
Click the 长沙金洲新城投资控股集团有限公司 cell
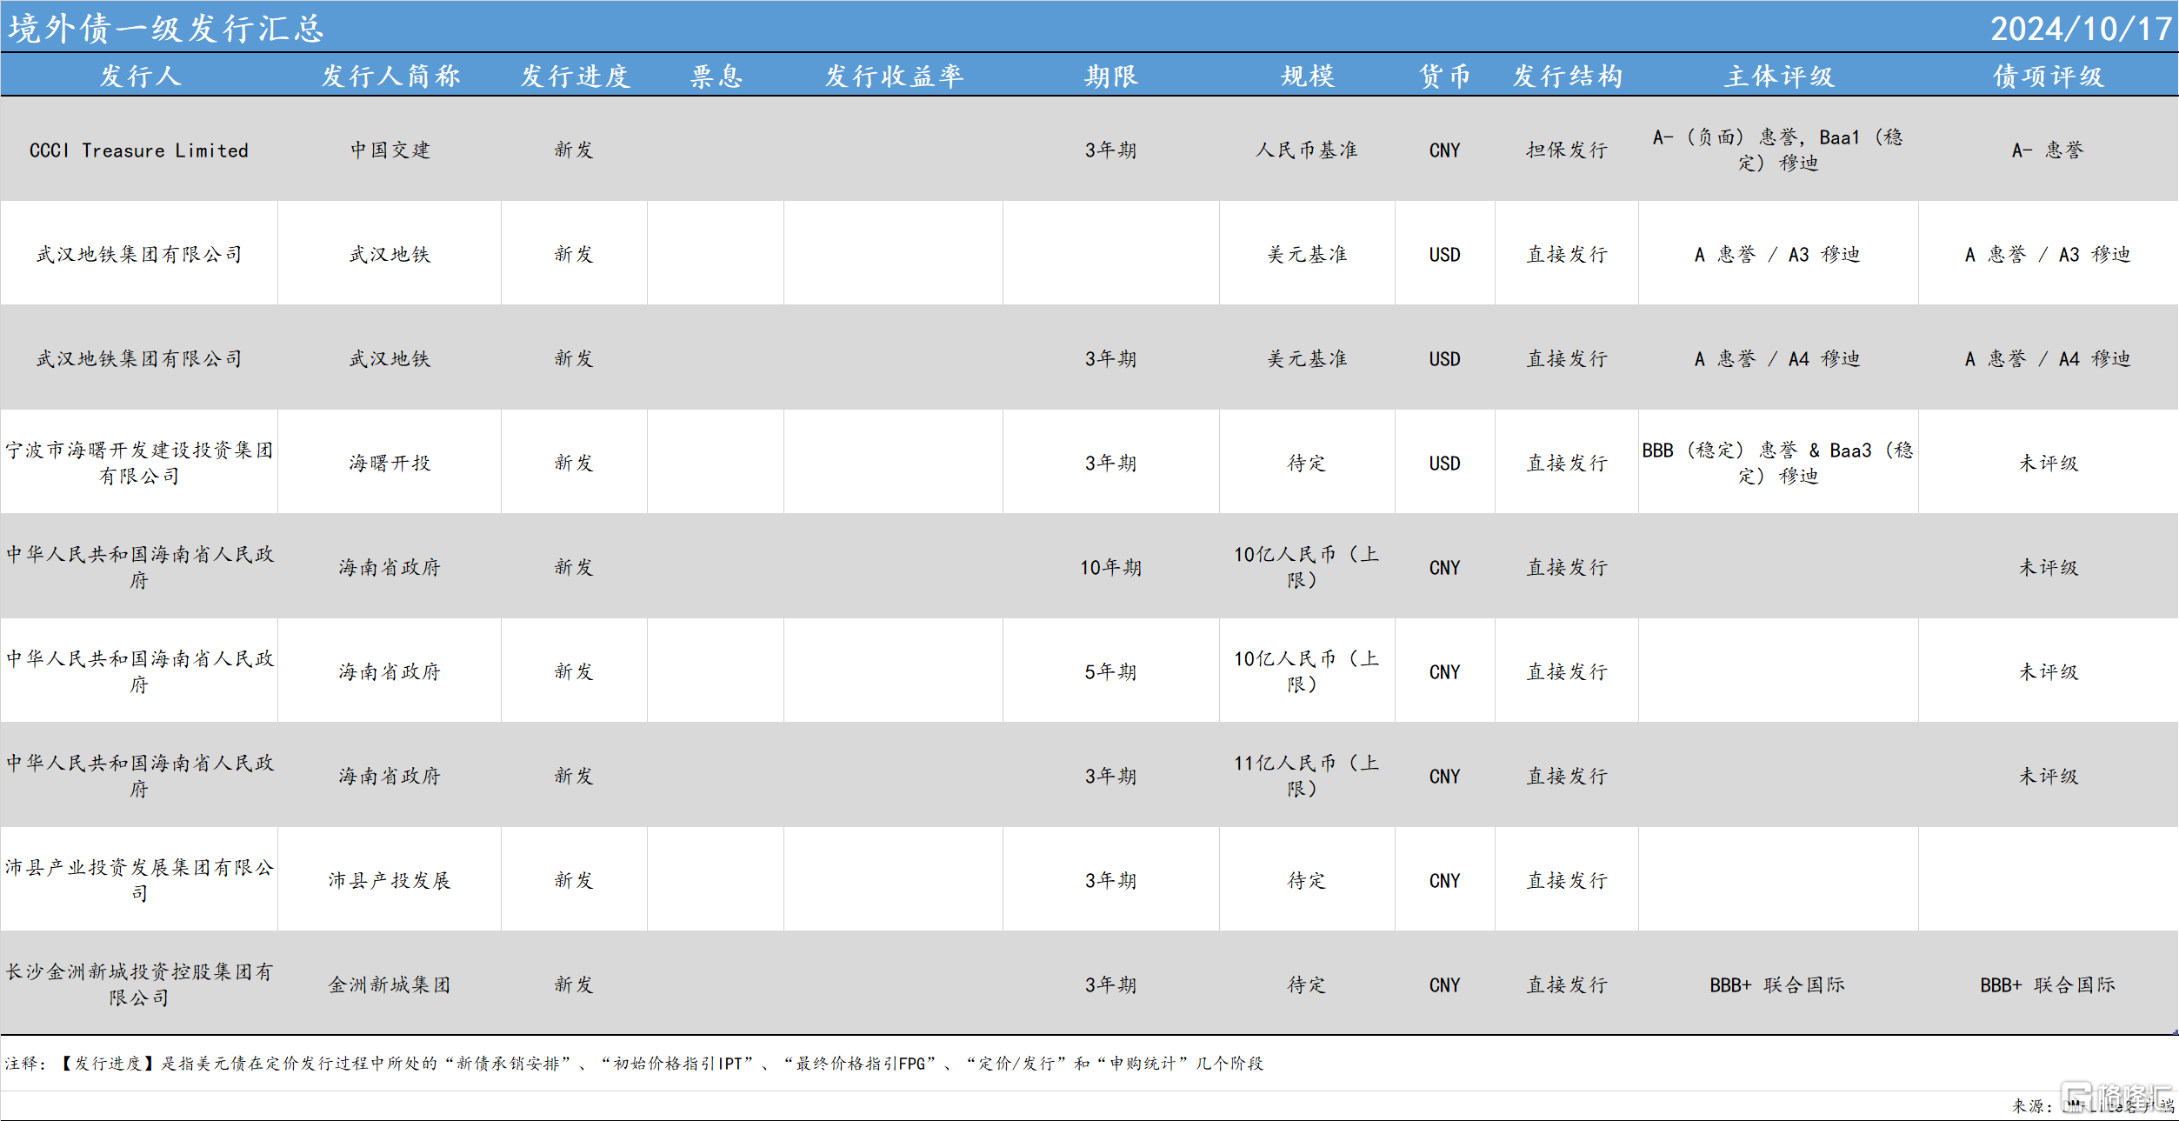click(139, 984)
